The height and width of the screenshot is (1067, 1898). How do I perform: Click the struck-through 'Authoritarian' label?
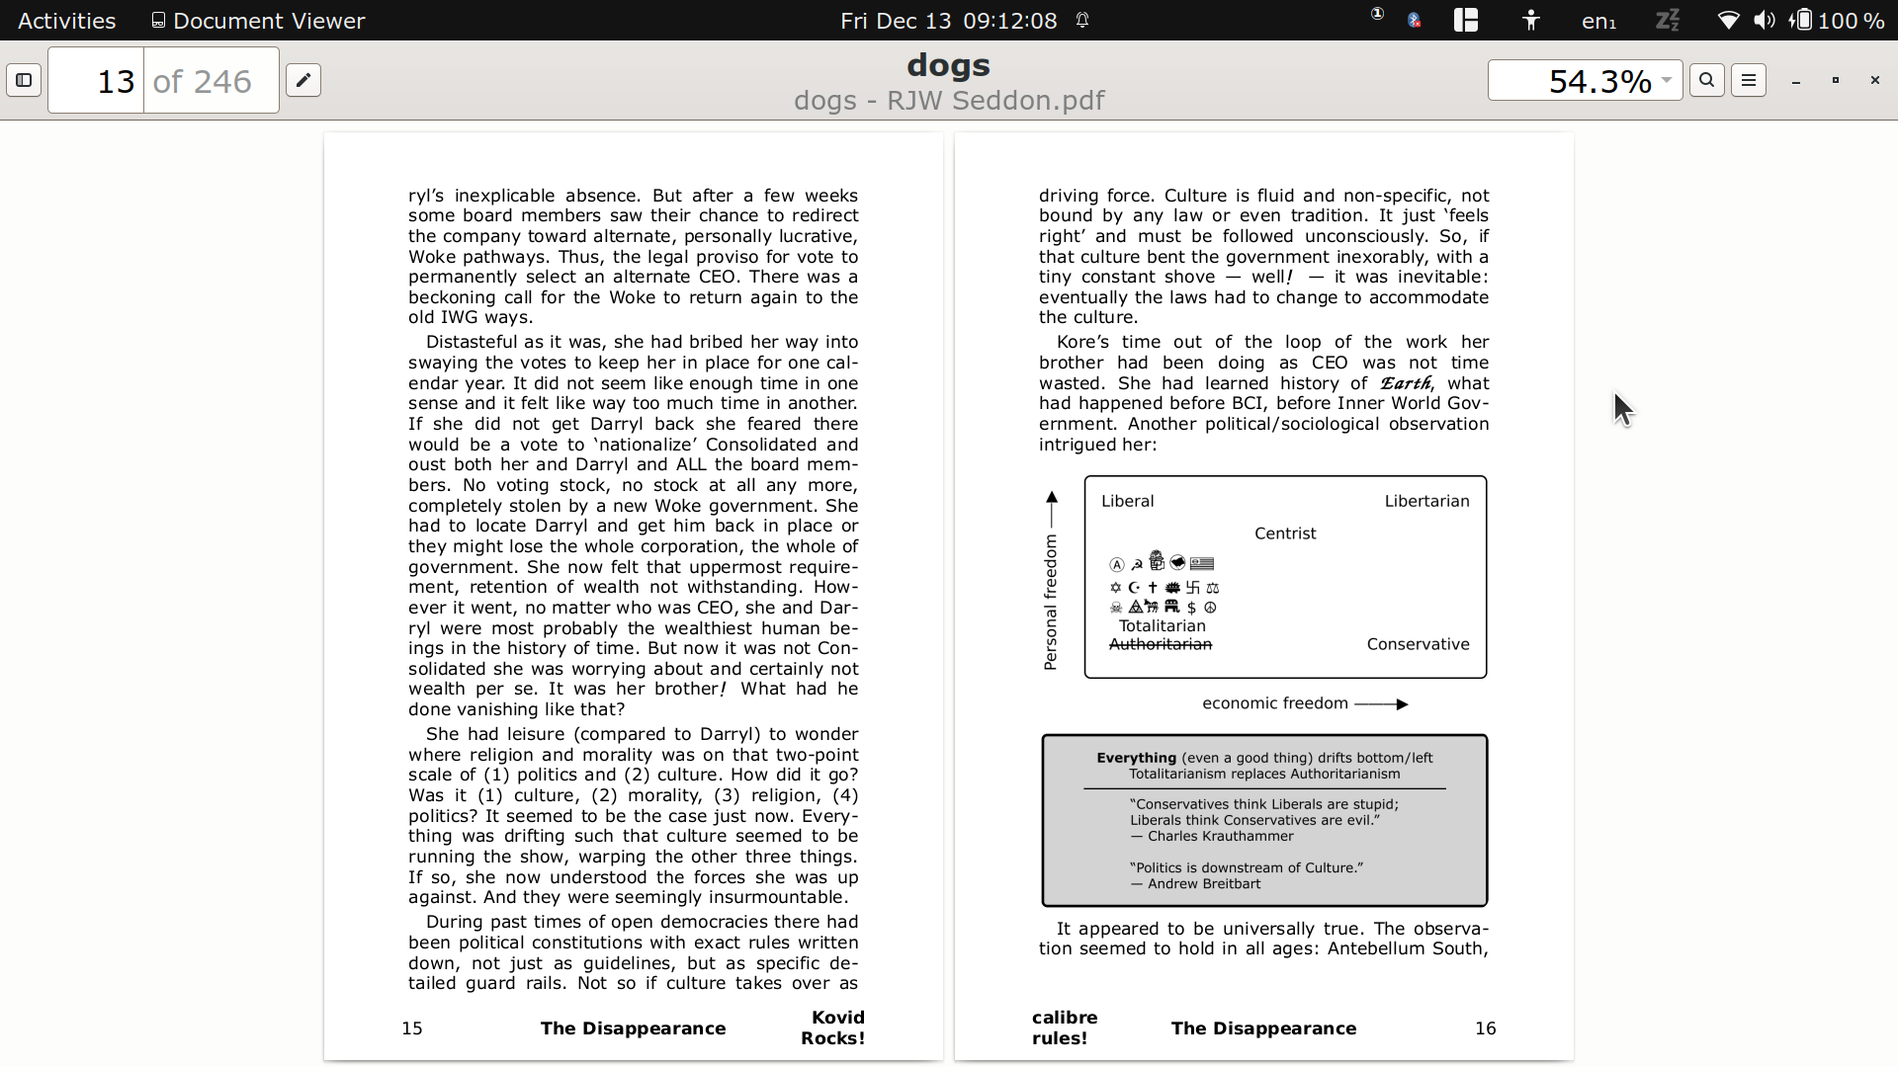pyautogui.click(x=1161, y=644)
